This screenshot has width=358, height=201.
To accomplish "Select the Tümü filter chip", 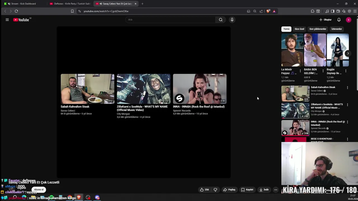I will tap(286, 29).
